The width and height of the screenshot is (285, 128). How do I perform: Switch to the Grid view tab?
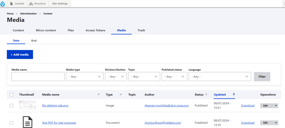tap(34, 41)
